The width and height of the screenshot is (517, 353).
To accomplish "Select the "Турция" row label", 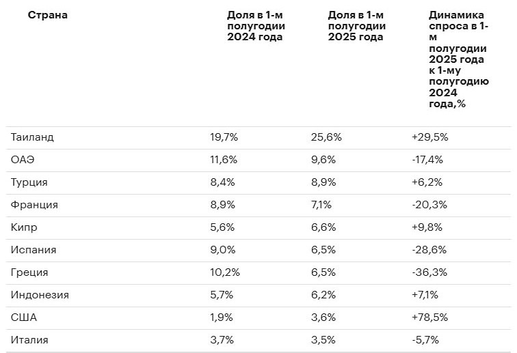I will coord(29,182).
